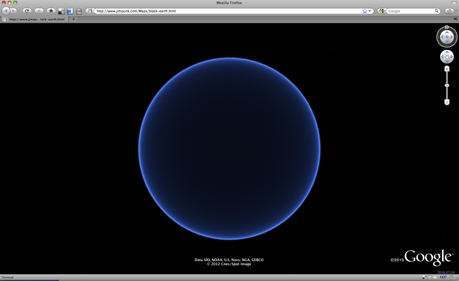Click the eye icon in the look-around control
Viewport: 459px width, 281px height.
pyautogui.click(x=447, y=37)
